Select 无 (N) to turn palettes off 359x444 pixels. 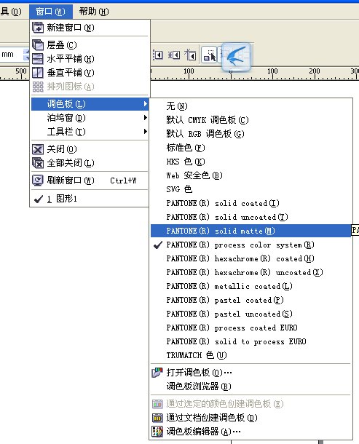click(250, 106)
